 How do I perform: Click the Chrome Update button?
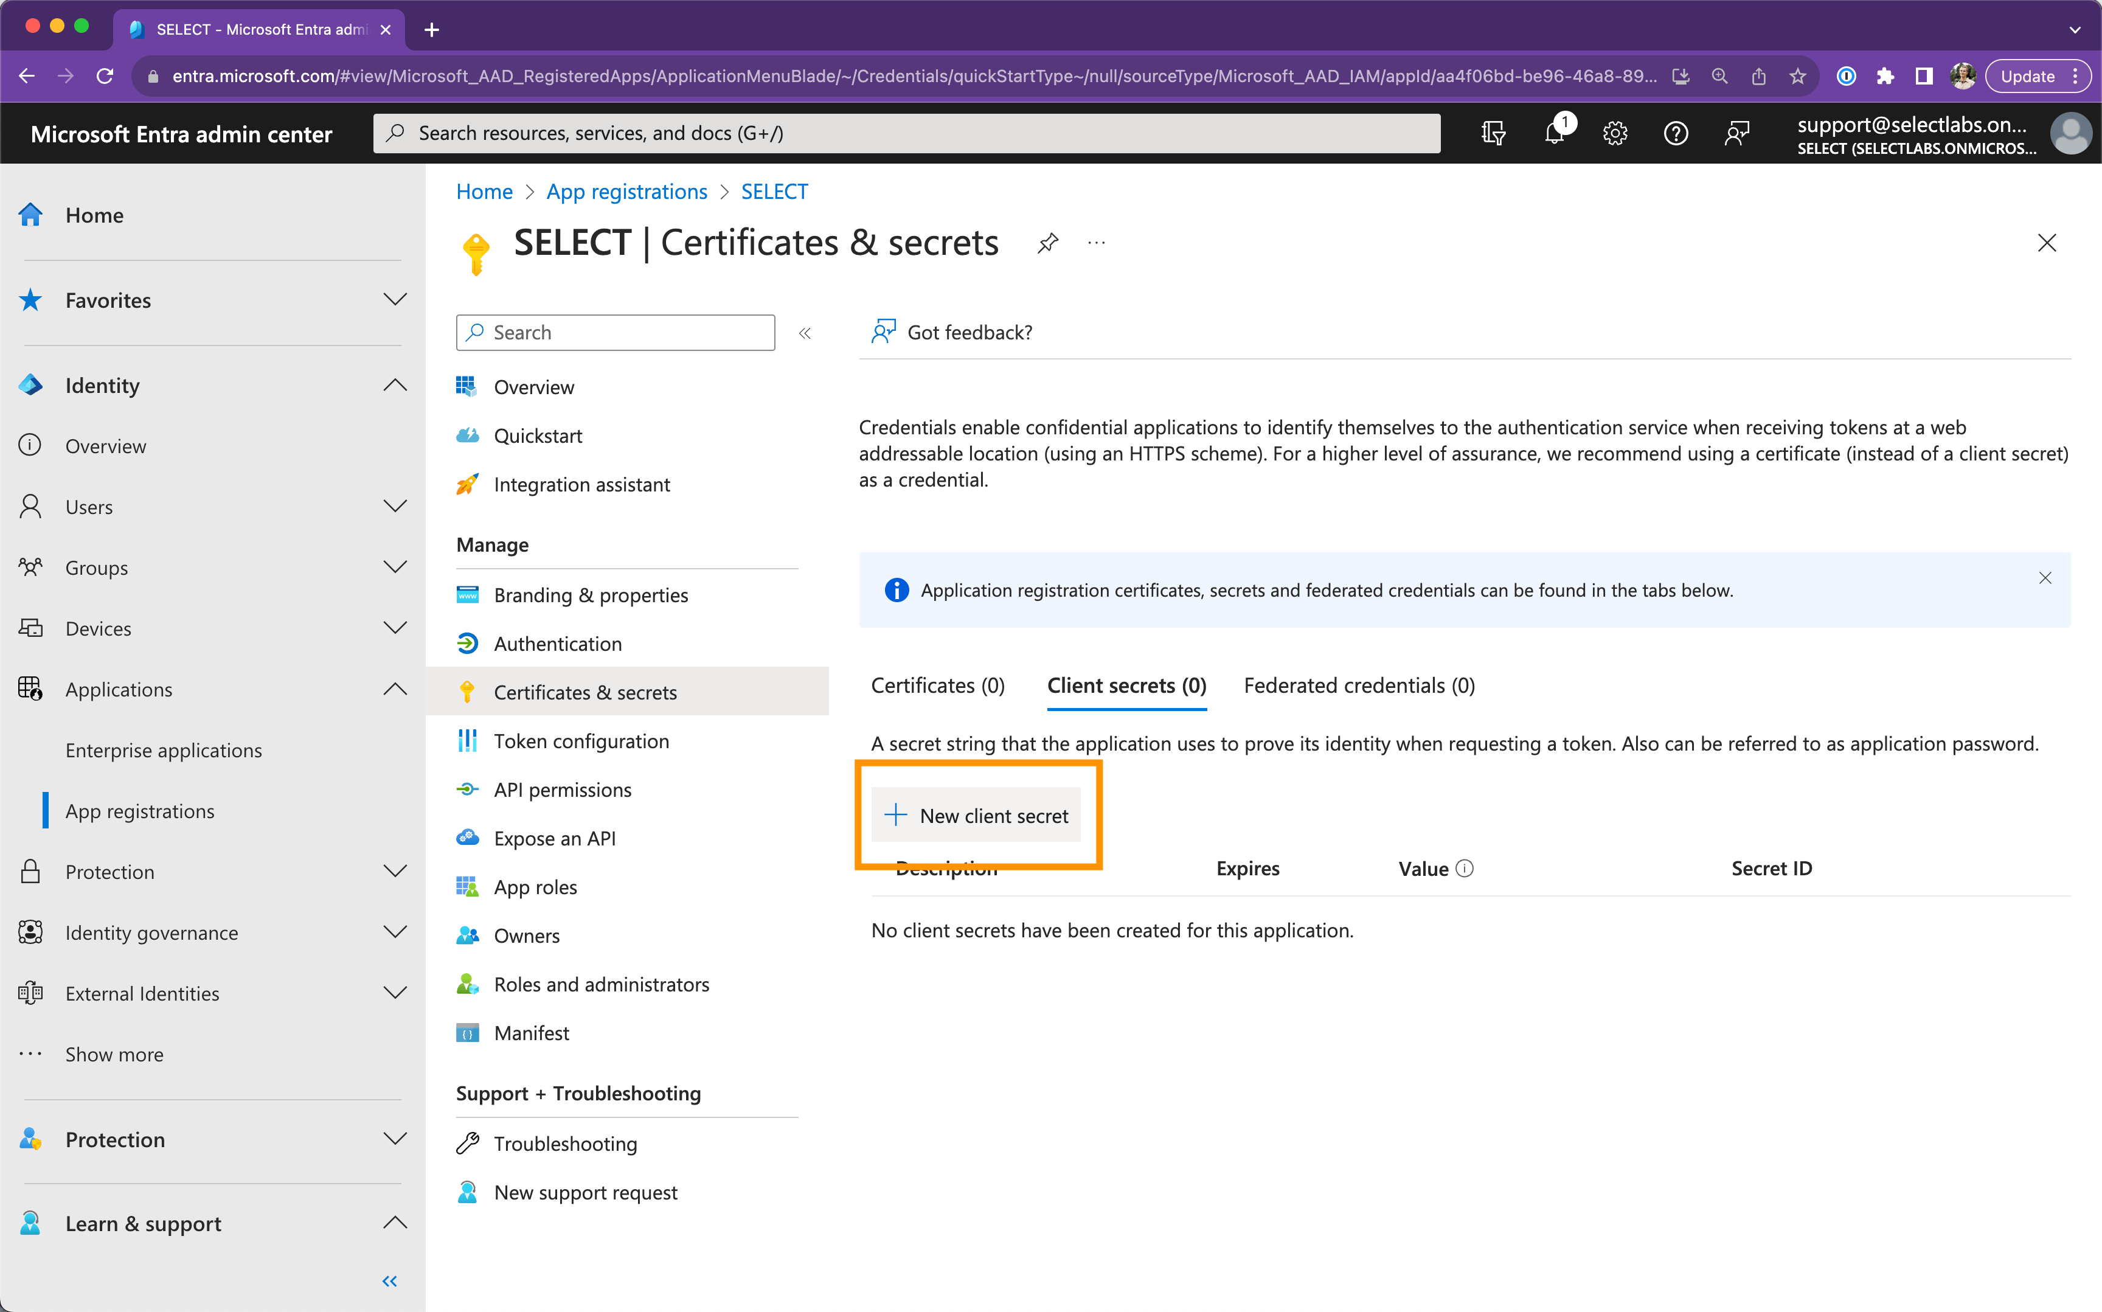[x=2036, y=77]
